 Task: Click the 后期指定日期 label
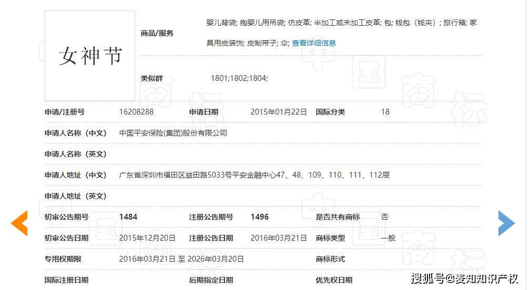tap(211, 280)
